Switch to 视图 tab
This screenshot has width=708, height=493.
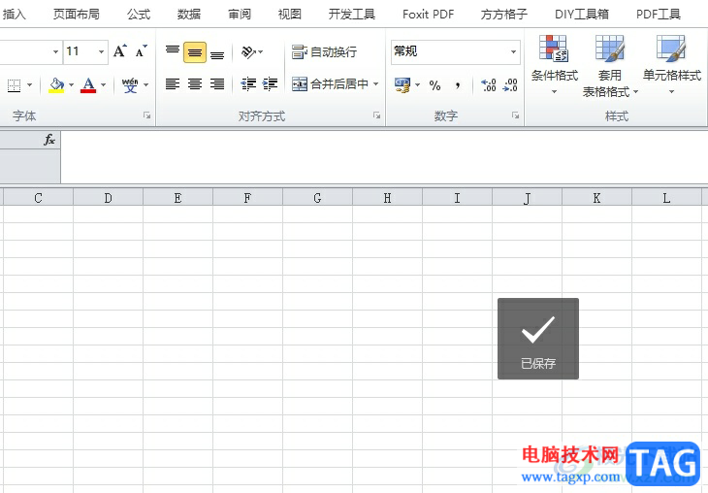coord(289,15)
